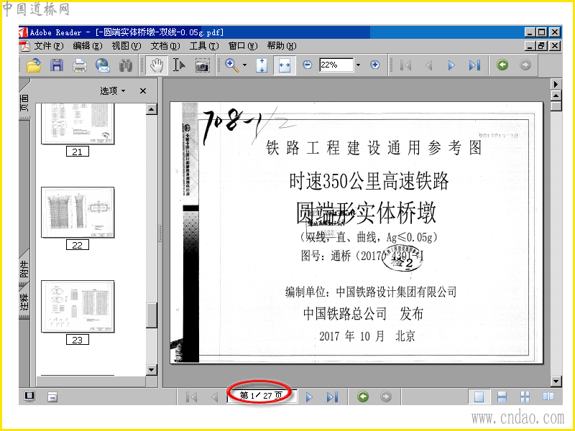575x431 pixels.
Task: Zoom in with the plus button
Action: [x=374, y=65]
